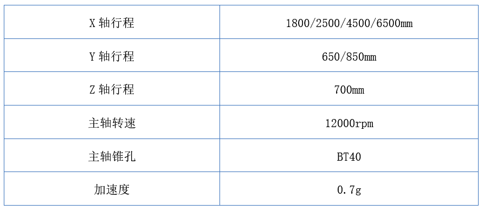This screenshot has width=484, height=211.
Task: Select the 0.7g value cell
Action: pyautogui.click(x=349, y=188)
